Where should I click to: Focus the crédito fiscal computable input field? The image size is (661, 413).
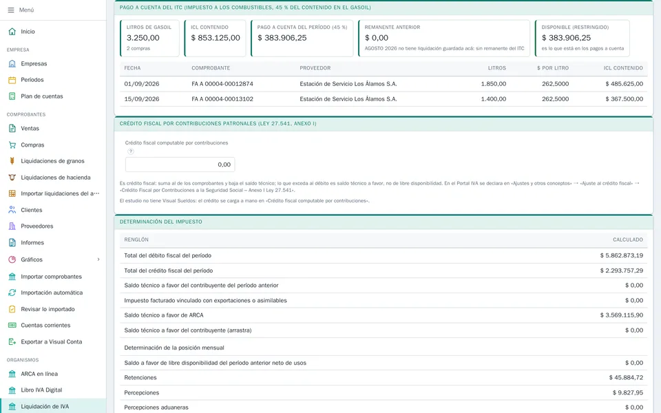(x=180, y=165)
